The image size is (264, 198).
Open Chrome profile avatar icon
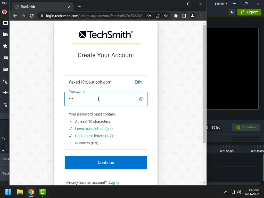[192, 16]
